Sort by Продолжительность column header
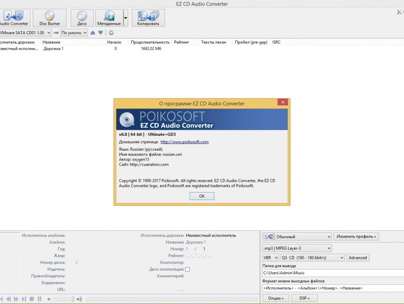The width and height of the screenshot is (404, 304). pos(150,42)
